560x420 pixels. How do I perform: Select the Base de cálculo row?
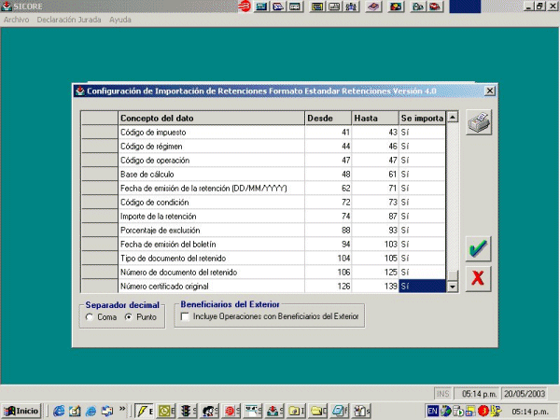[x=211, y=175]
